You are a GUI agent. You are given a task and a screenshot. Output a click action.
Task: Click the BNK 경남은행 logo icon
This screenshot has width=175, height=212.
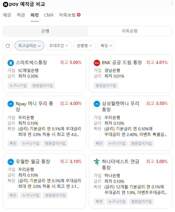pos(97,63)
